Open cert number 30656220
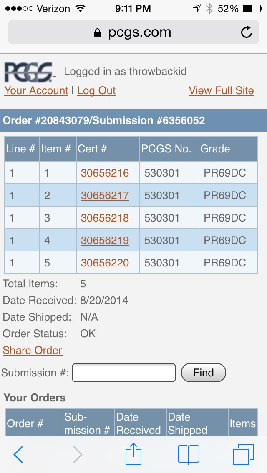Screen dimensions: 267x473 coord(105,263)
